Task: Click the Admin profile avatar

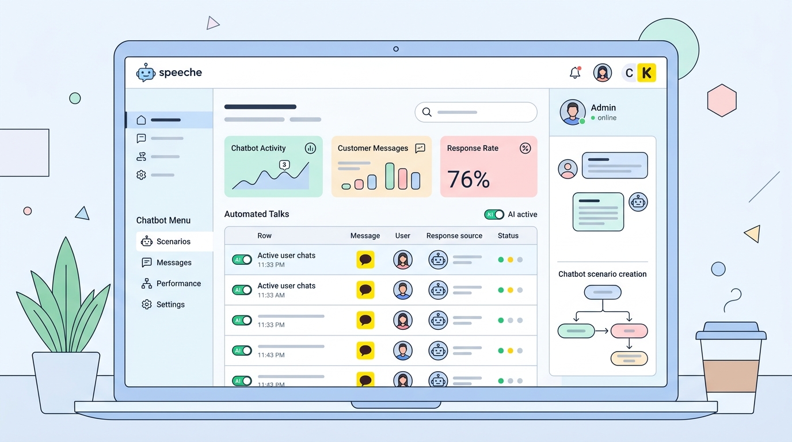Action: [572, 112]
